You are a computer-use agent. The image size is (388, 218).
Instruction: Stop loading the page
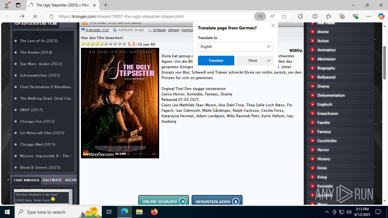pos(35,16)
